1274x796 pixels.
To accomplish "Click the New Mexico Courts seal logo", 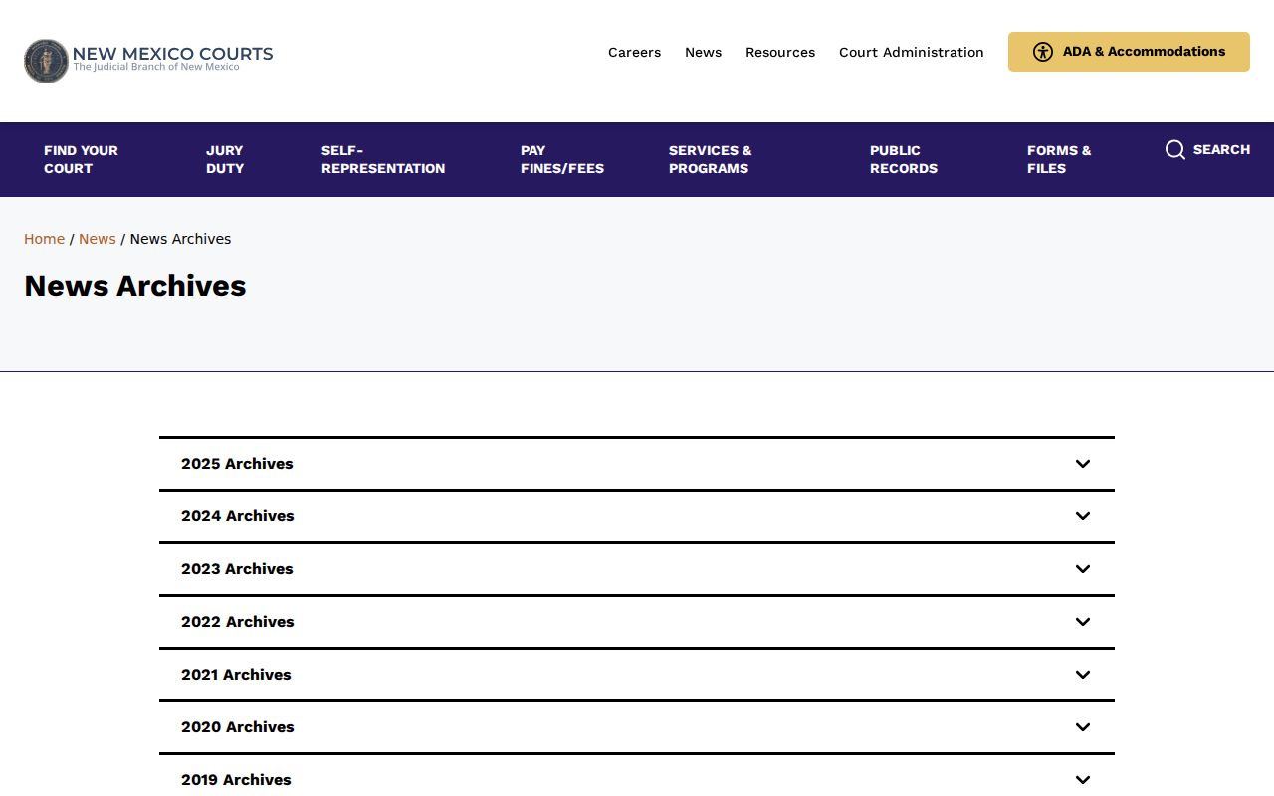I will (46, 61).
